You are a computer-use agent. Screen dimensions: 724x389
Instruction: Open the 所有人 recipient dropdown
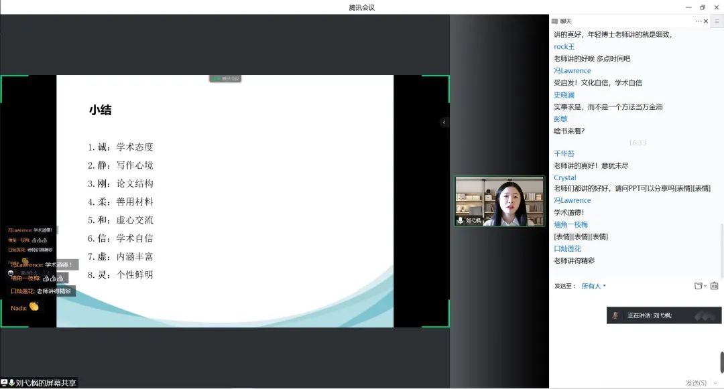(x=593, y=286)
